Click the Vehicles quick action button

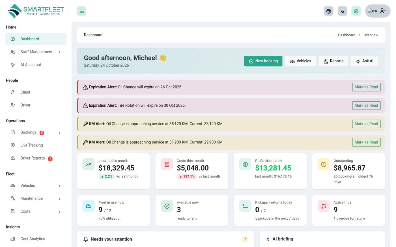click(300, 61)
